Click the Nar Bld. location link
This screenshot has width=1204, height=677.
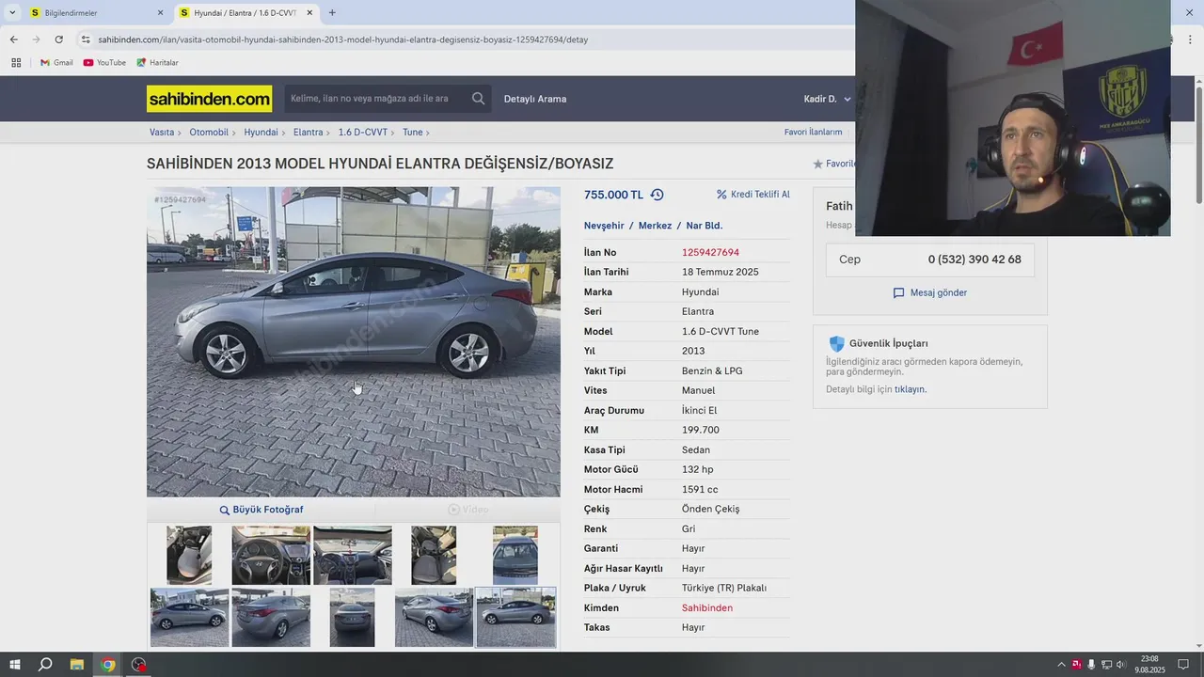point(705,226)
